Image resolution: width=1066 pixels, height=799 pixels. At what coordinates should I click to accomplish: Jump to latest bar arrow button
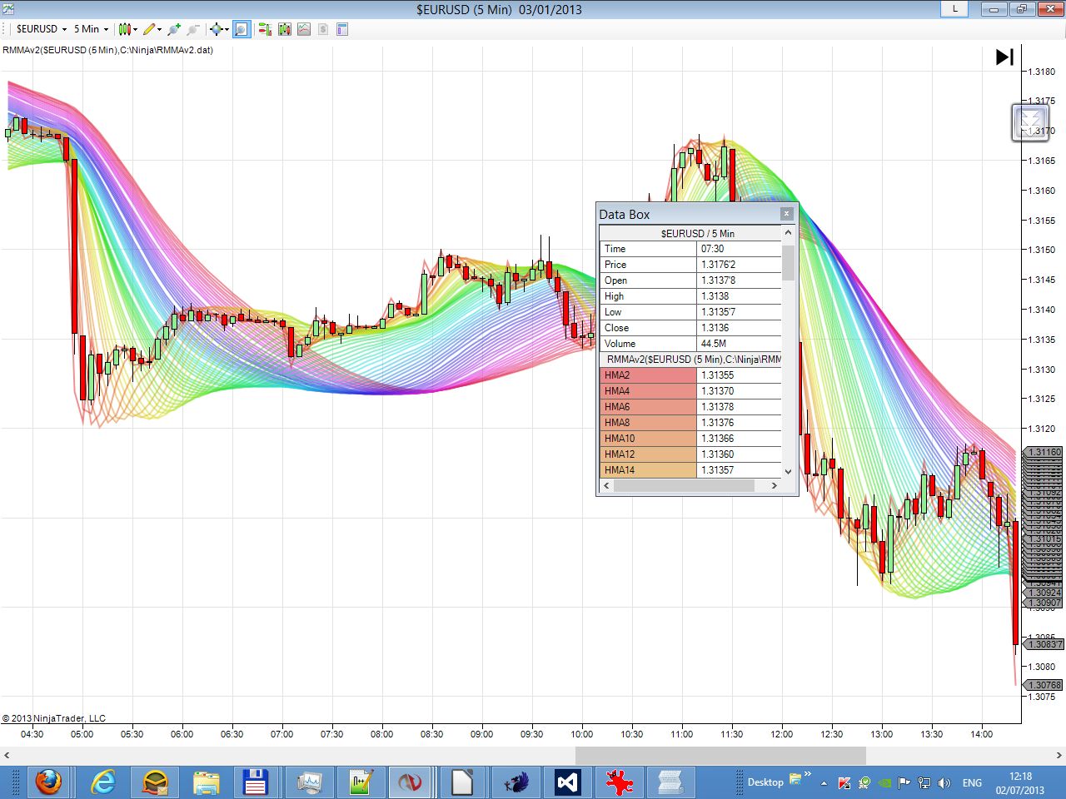pyautogui.click(x=1004, y=57)
